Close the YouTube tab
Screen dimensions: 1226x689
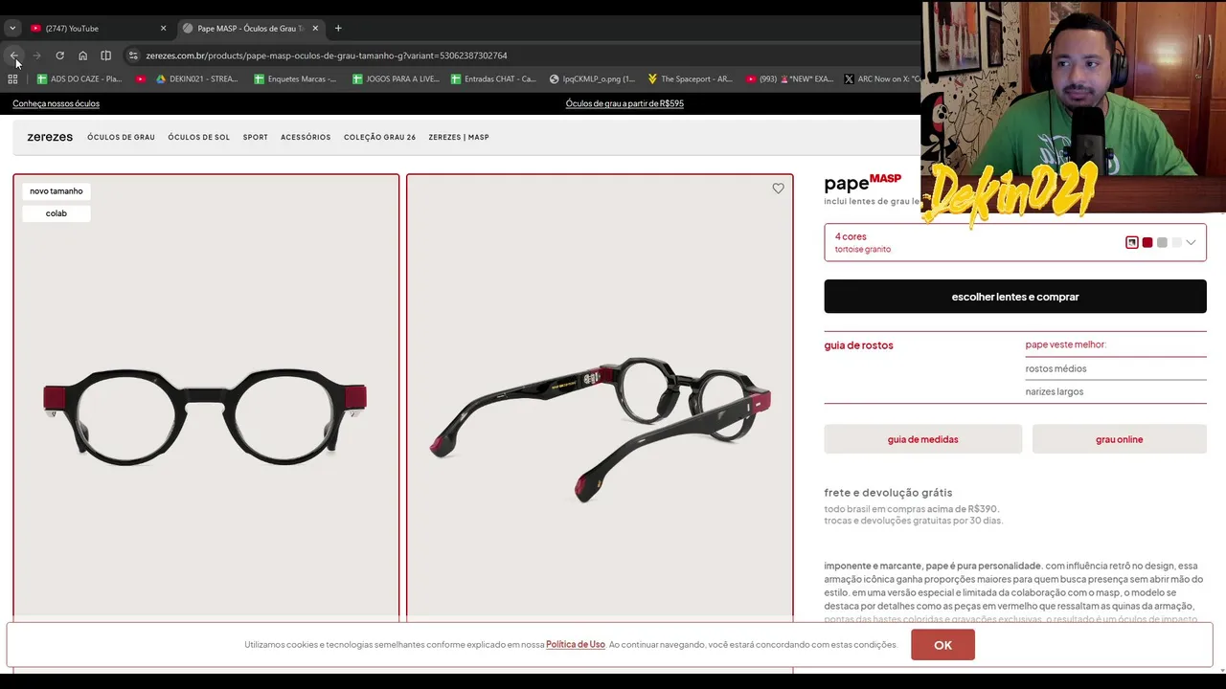[163, 29]
